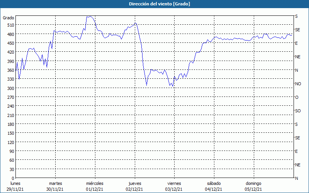Click the 60 degree tick label
Screen dimensions: 309x193
click(x=12, y=160)
